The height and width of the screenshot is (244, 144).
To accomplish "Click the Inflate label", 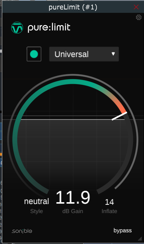I will click(109, 211).
